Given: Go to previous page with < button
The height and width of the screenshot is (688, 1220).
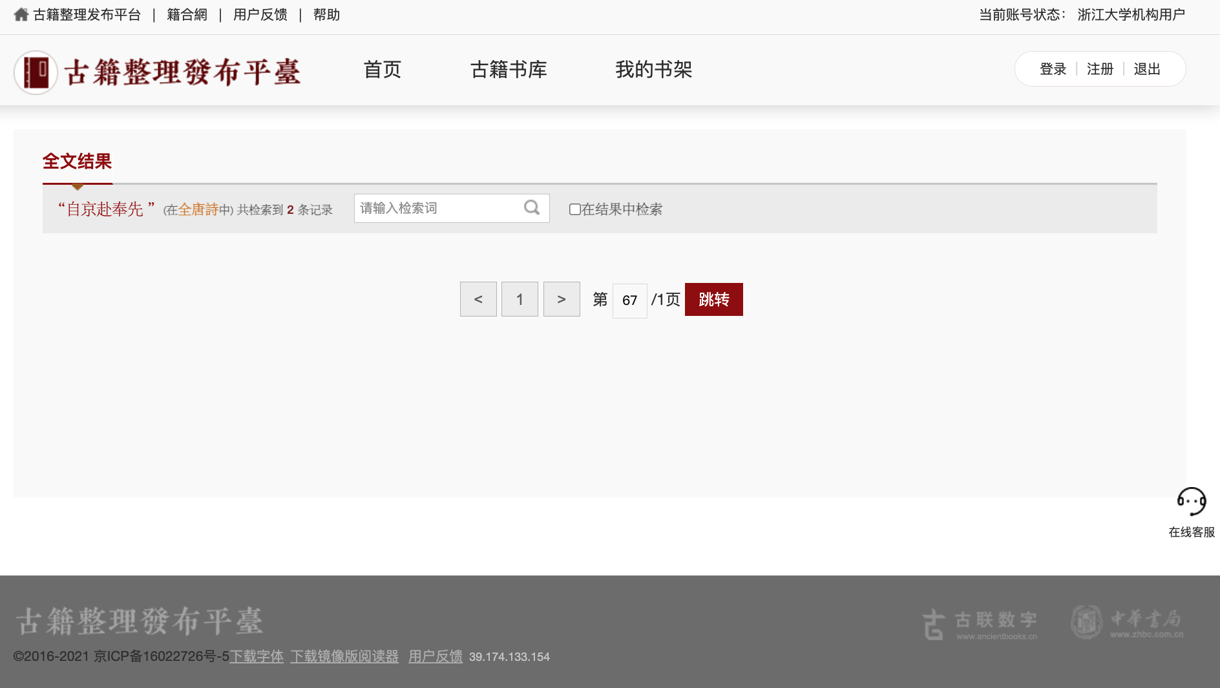Looking at the screenshot, I should (x=478, y=299).
